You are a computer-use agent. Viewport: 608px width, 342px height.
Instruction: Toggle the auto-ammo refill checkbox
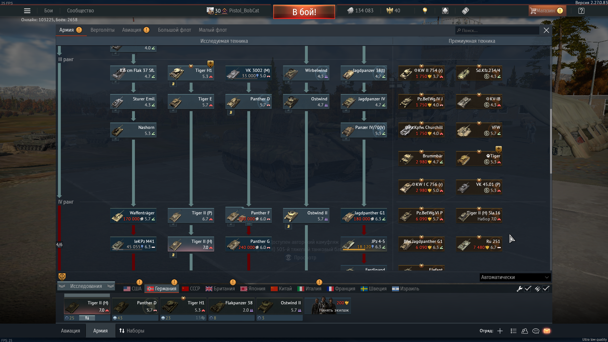coord(546,289)
